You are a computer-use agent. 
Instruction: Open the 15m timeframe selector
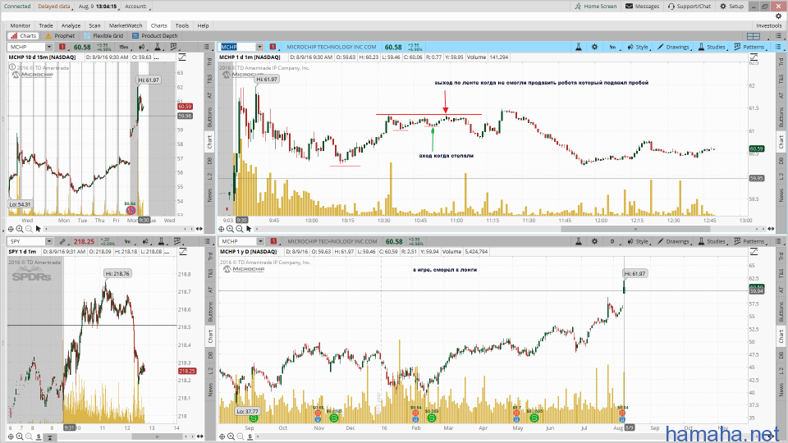[x=124, y=48]
